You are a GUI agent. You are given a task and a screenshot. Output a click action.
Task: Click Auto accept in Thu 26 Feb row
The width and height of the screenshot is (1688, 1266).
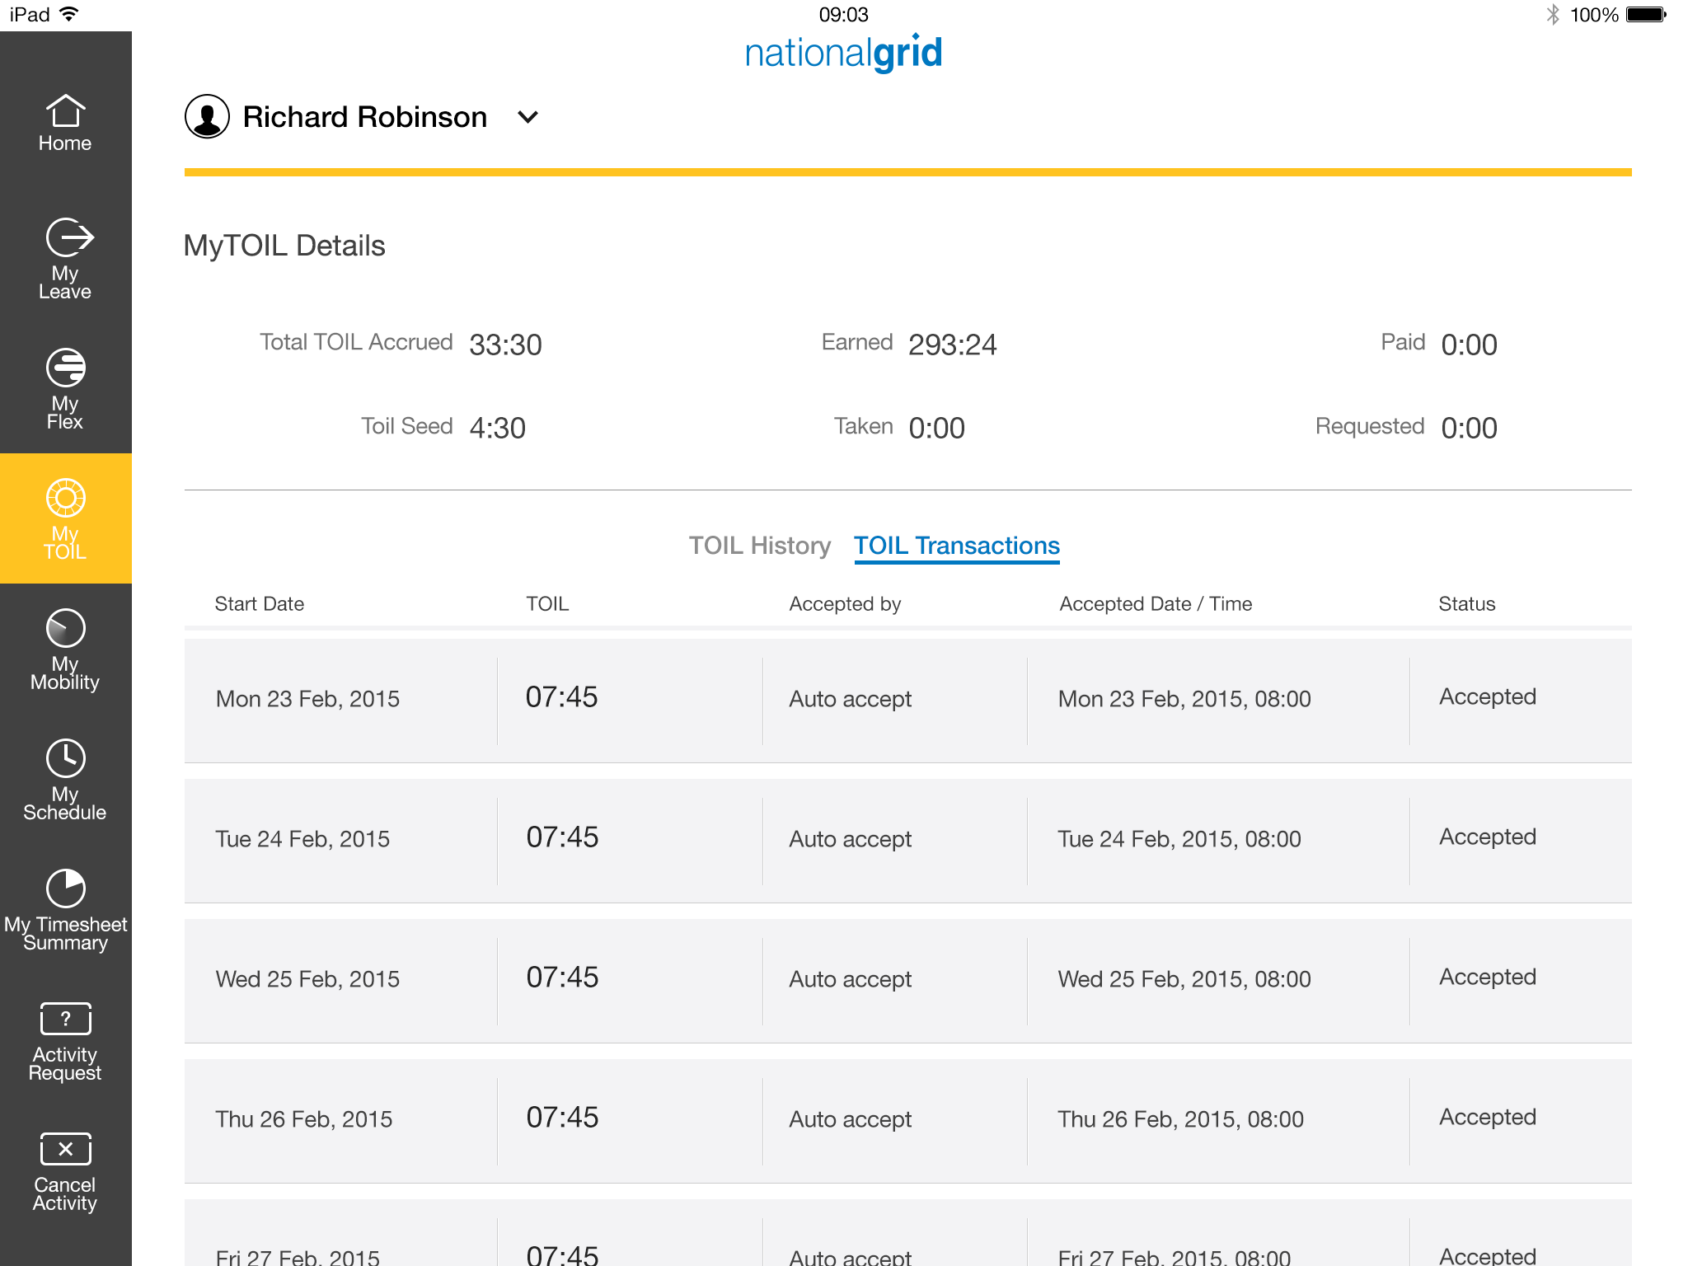pyautogui.click(x=850, y=1119)
